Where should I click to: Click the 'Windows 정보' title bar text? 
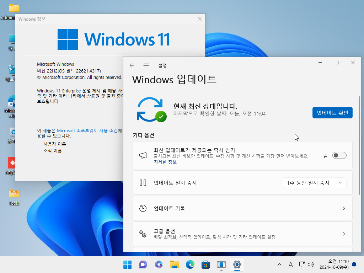pos(32,19)
